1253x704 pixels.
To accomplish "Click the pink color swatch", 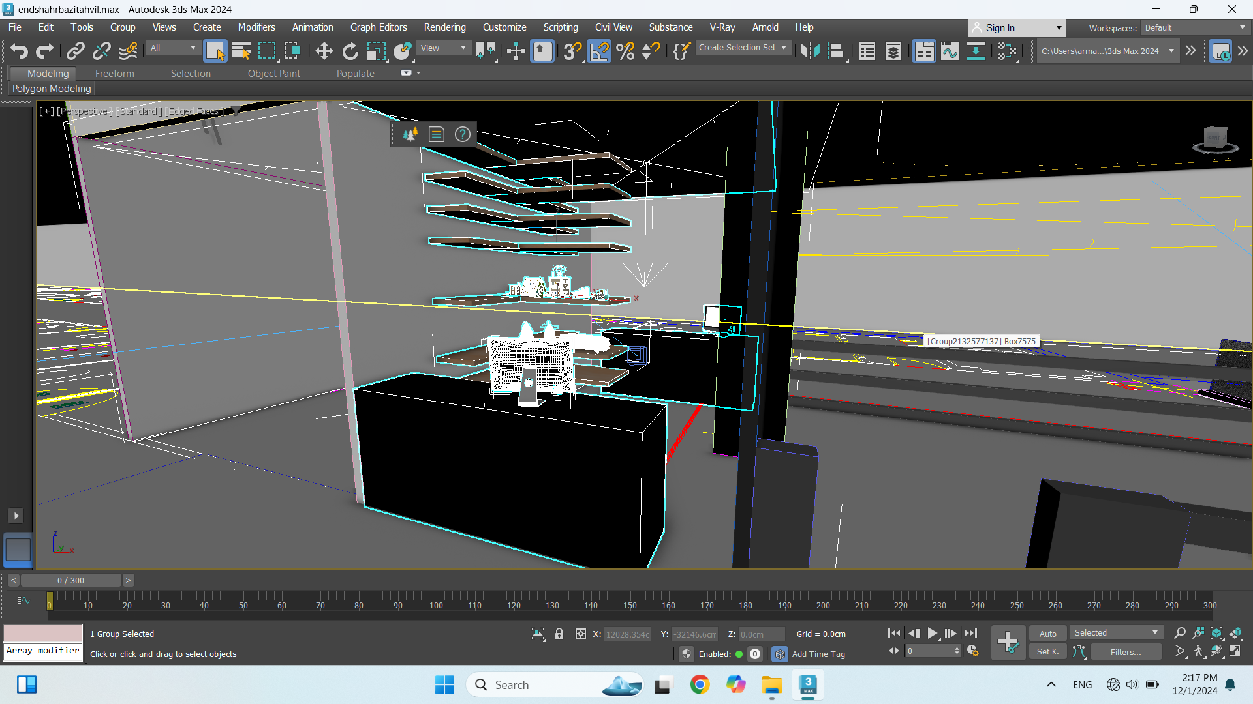I will point(43,633).
